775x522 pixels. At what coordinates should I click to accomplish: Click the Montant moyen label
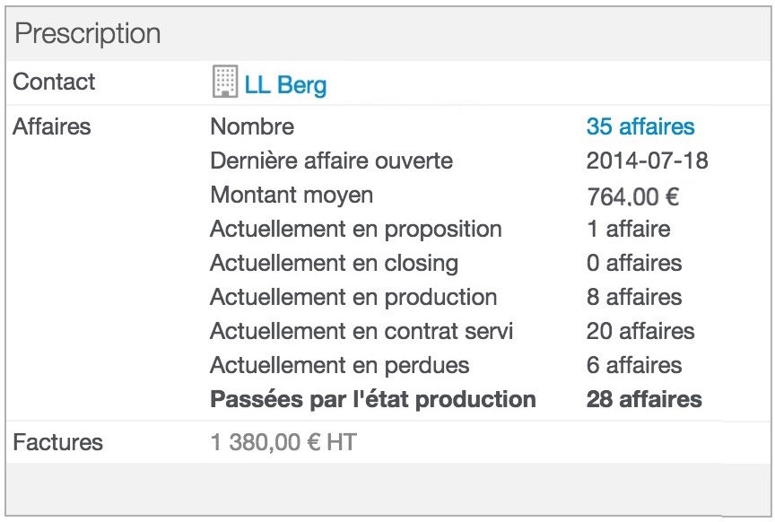tap(292, 195)
